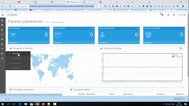Screen dimensions: 189x106
Task: Click the Главная breadcrumb link
Action: (47, 22)
